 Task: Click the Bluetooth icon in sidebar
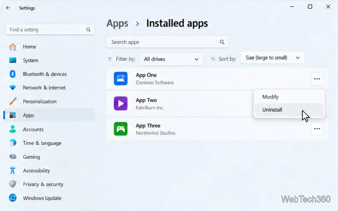(x=12, y=74)
